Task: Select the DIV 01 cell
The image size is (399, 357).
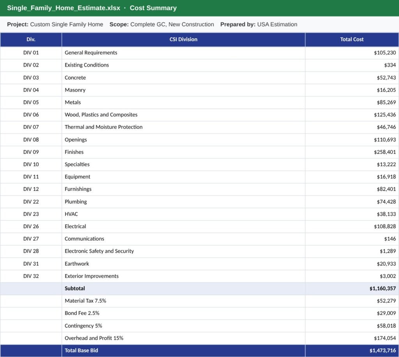Action: point(31,53)
